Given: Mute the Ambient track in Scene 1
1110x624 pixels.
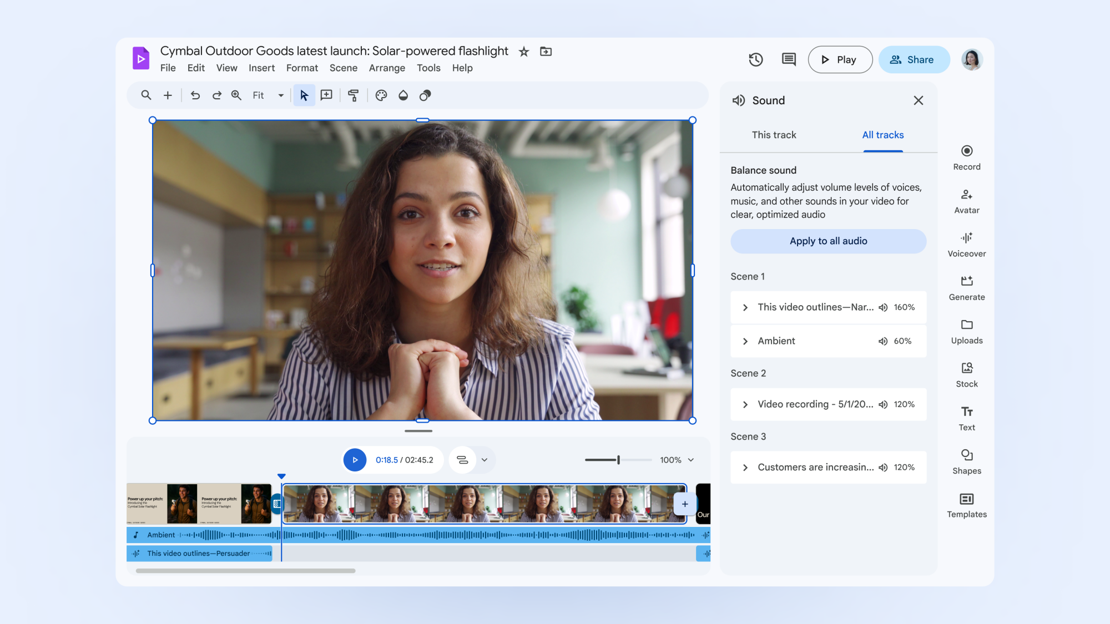Looking at the screenshot, I should (x=883, y=341).
